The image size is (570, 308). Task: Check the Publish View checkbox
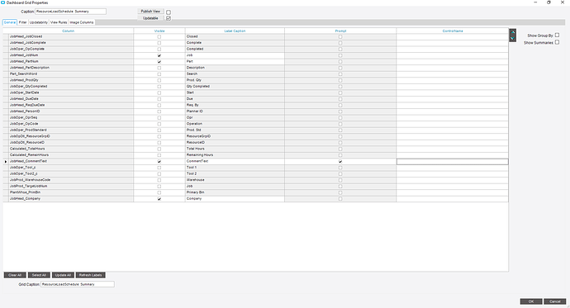click(169, 12)
